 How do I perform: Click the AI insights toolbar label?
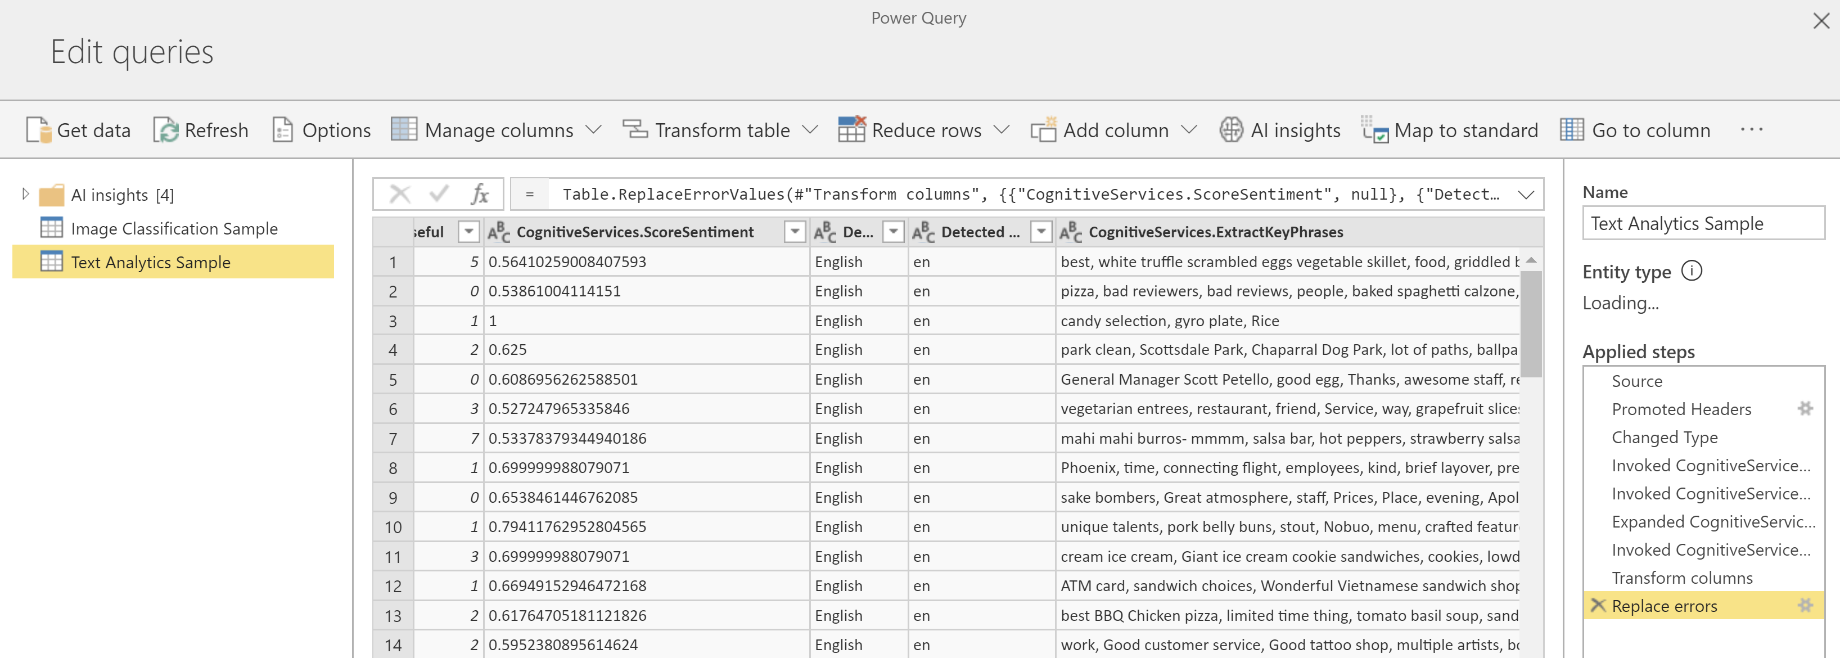(1295, 130)
